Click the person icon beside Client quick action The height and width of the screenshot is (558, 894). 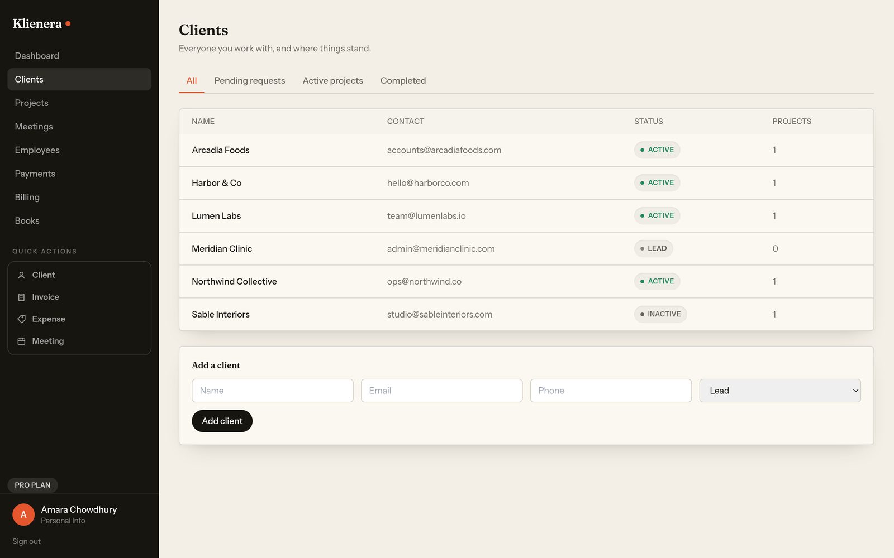[x=21, y=275]
